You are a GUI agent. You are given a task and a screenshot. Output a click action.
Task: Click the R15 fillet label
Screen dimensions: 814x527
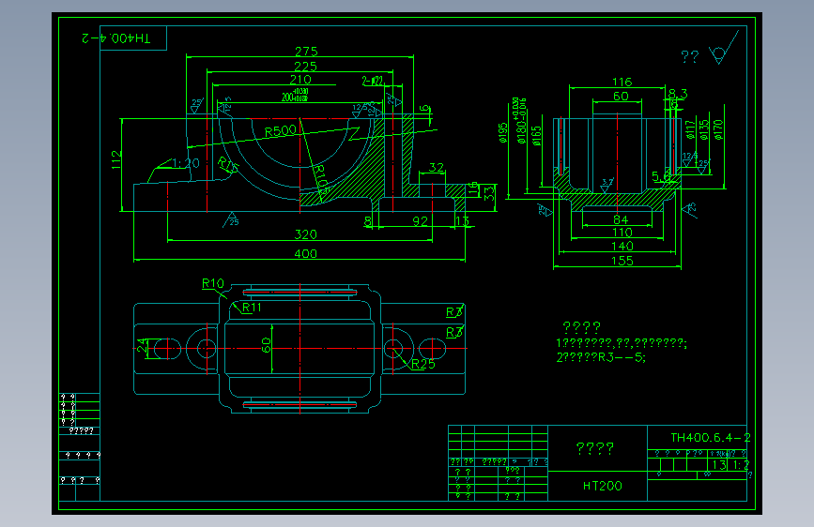point(228,165)
